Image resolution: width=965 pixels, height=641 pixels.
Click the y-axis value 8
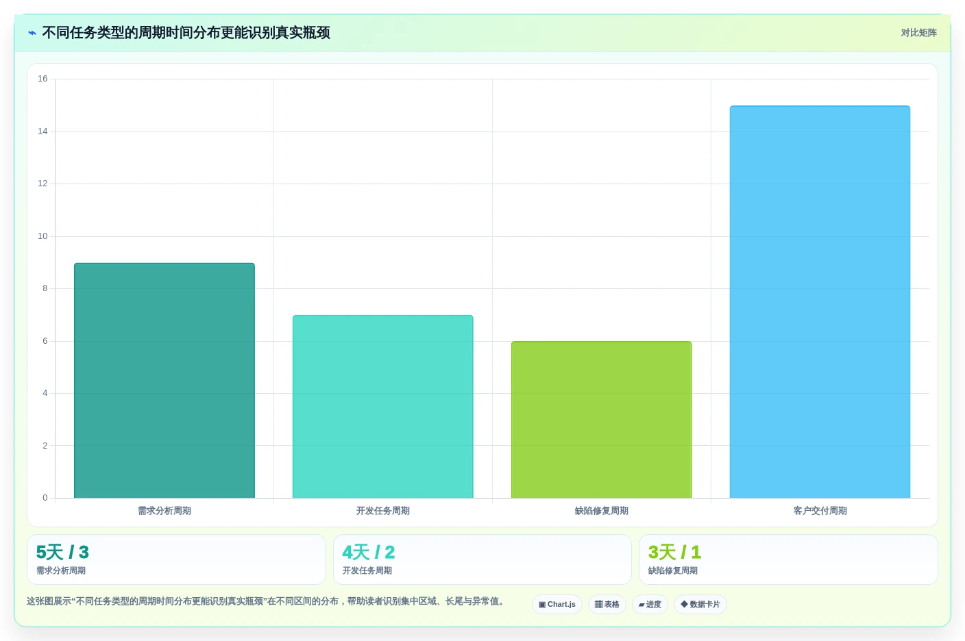tap(45, 288)
